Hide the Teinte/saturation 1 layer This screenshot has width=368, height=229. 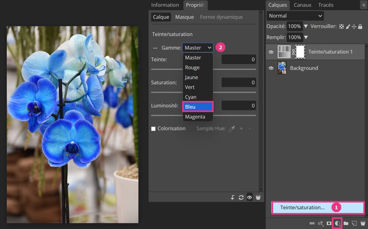pos(271,52)
